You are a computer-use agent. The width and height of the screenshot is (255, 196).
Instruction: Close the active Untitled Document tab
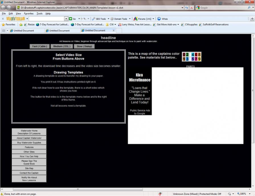pyautogui.click(x=113, y=30)
